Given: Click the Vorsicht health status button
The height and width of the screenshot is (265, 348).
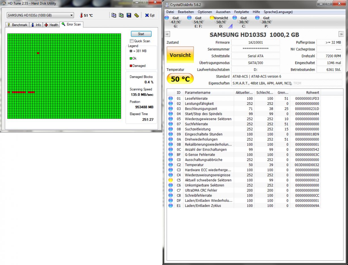Looking at the screenshot, I should [180, 55].
